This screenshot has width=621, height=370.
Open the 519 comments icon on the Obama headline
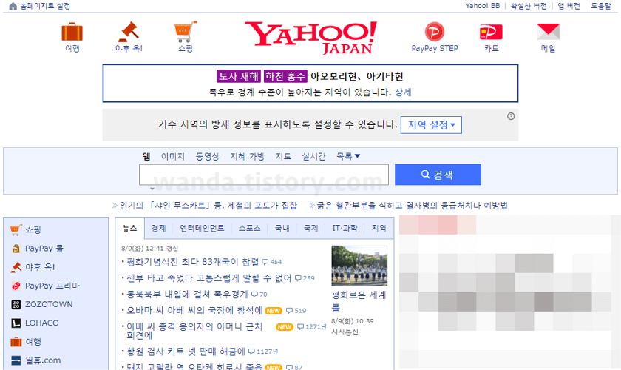pyautogui.click(x=290, y=311)
